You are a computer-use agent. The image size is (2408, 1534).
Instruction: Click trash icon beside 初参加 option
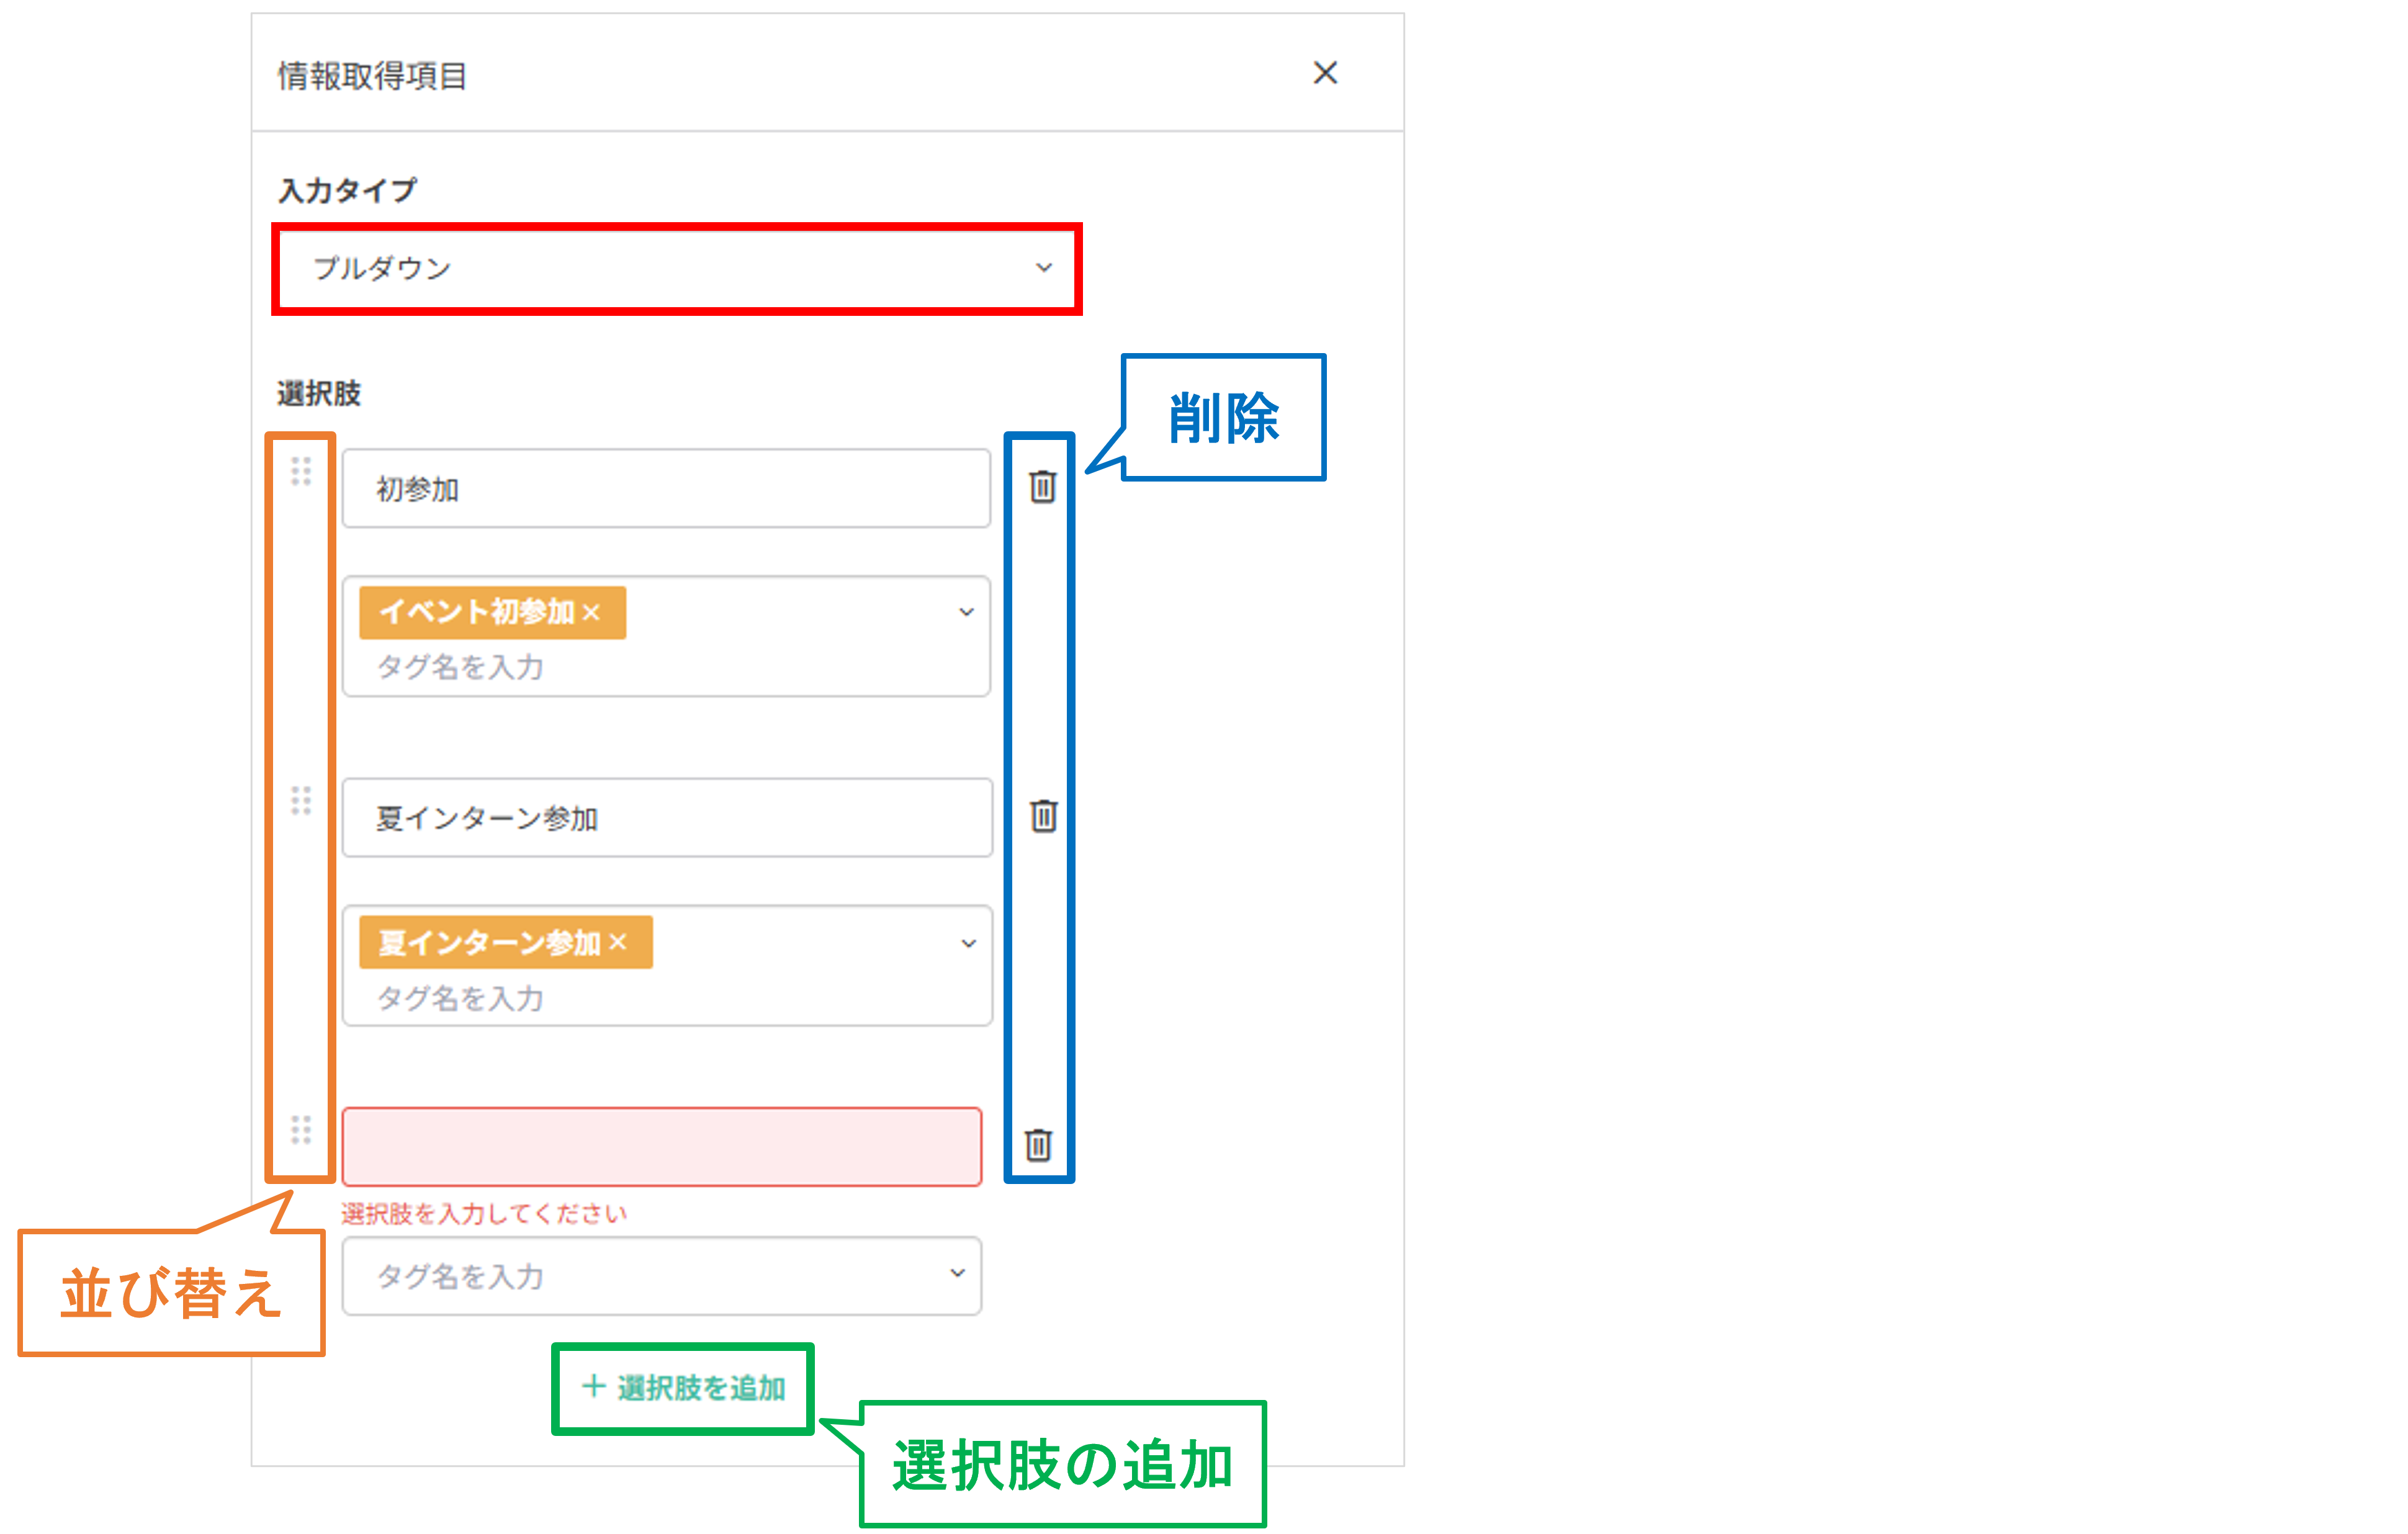point(1042,487)
